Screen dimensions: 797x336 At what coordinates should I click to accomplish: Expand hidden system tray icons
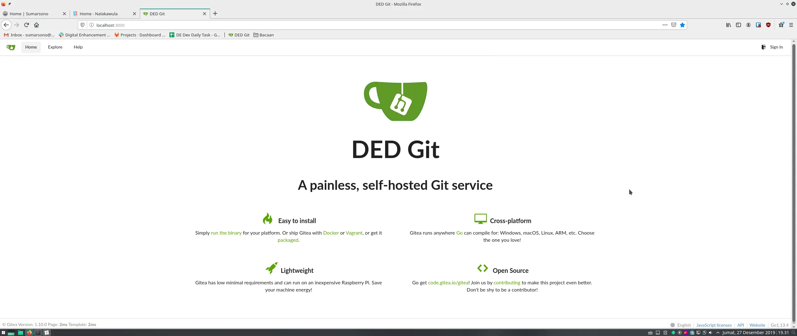pos(718,333)
